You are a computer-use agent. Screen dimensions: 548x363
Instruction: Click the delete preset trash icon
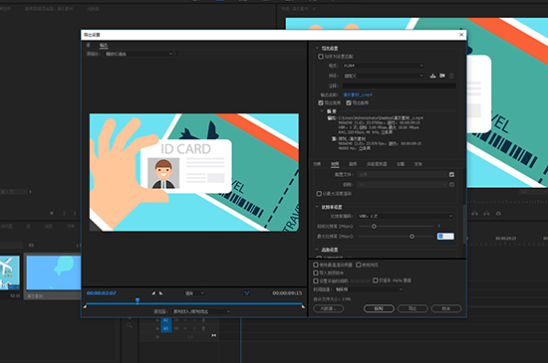coord(451,76)
